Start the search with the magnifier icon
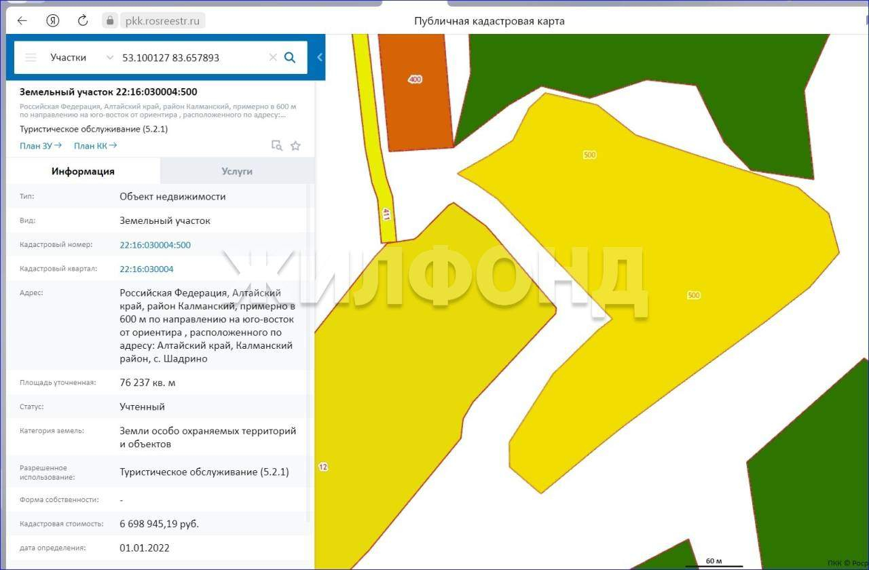This screenshot has width=869, height=570. tap(290, 58)
